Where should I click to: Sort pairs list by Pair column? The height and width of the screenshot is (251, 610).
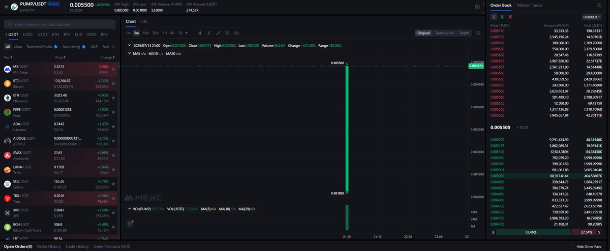point(9,57)
